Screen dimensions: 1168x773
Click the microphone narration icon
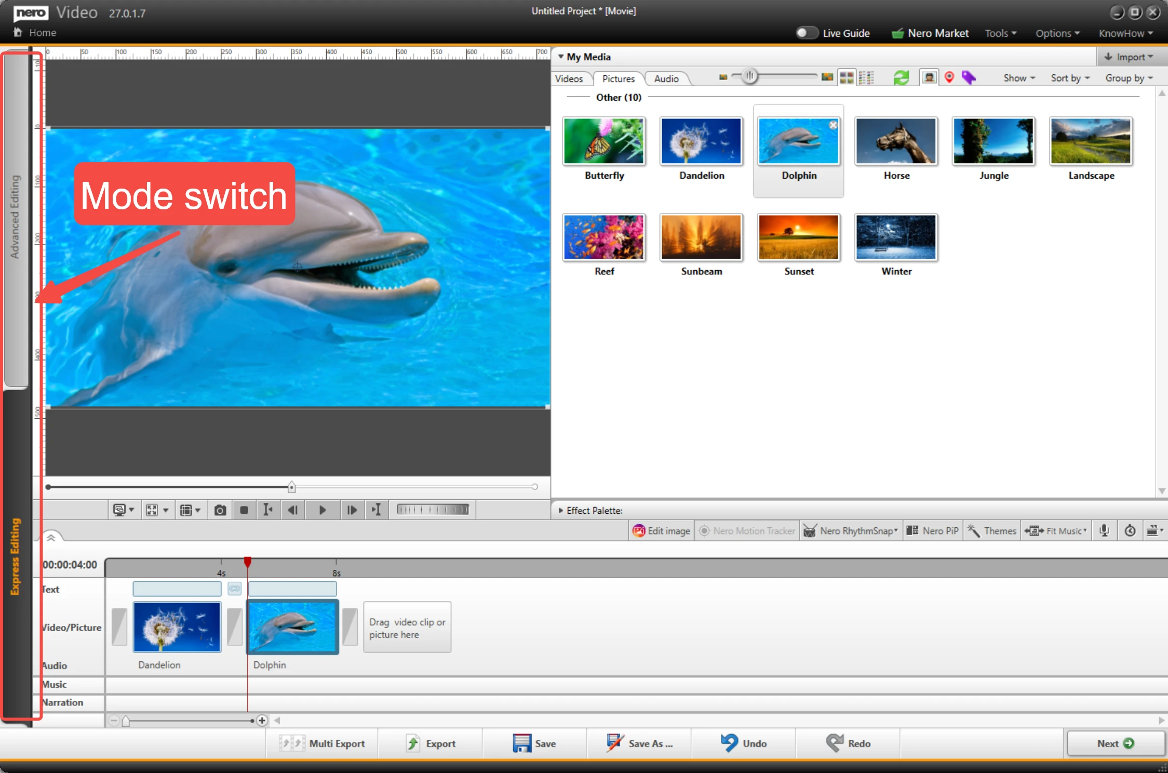pos(1104,530)
